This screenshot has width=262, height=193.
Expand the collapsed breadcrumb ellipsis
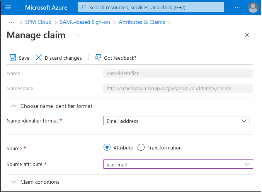pos(12,22)
